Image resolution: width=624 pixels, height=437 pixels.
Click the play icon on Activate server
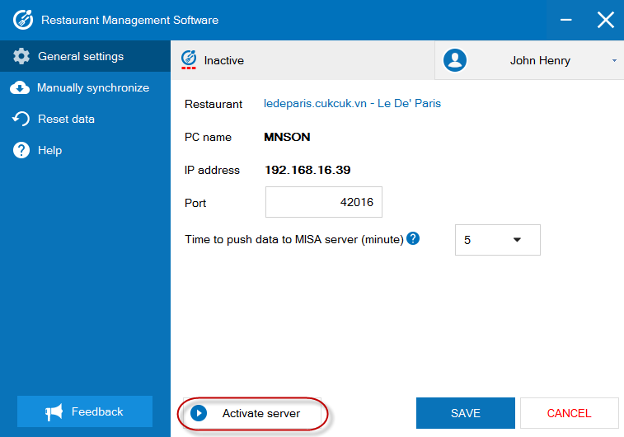tap(199, 413)
